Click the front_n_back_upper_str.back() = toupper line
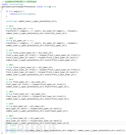Image resolution: width=126 pixels, height=135 pixels. pos(42,58)
